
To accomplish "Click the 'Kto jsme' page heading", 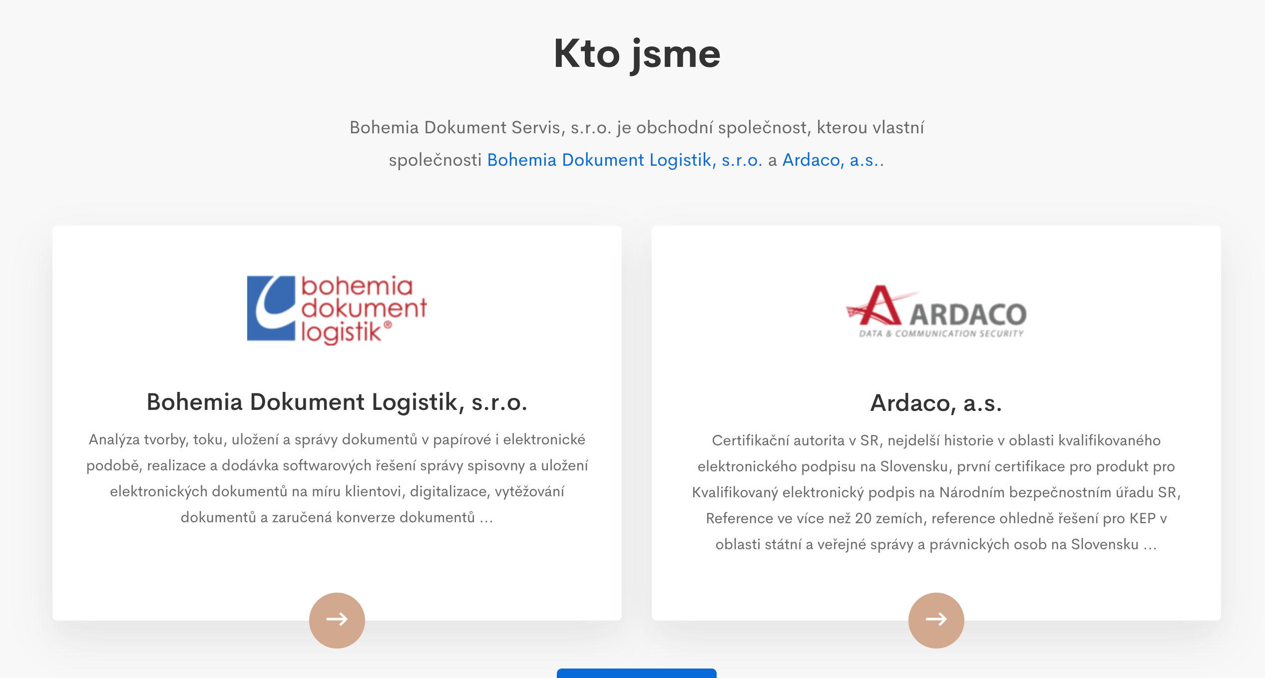I will 637,54.
